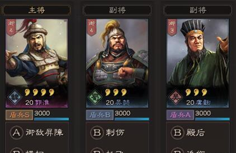Open 虞翻's general portrait card
The image size is (236, 153).
pos(198,63)
